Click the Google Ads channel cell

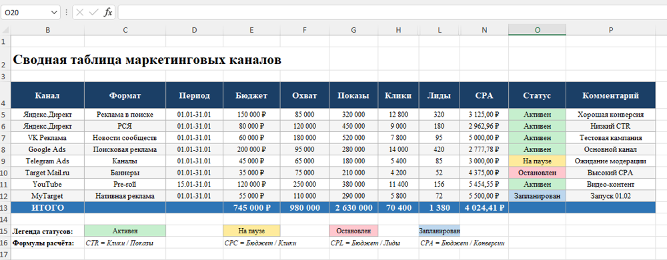47,149
